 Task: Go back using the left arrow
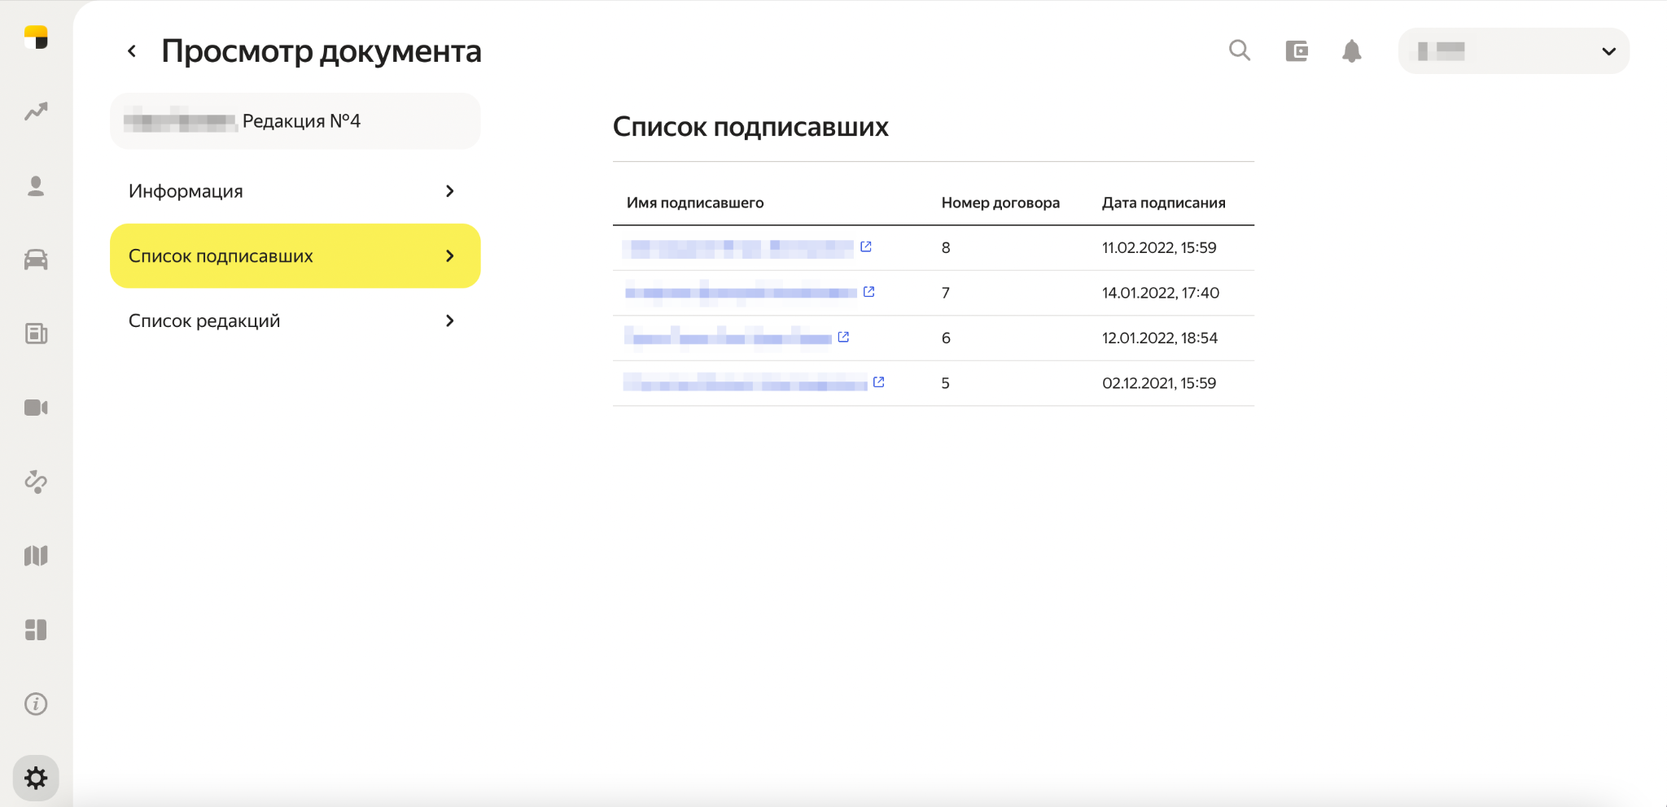tap(132, 51)
